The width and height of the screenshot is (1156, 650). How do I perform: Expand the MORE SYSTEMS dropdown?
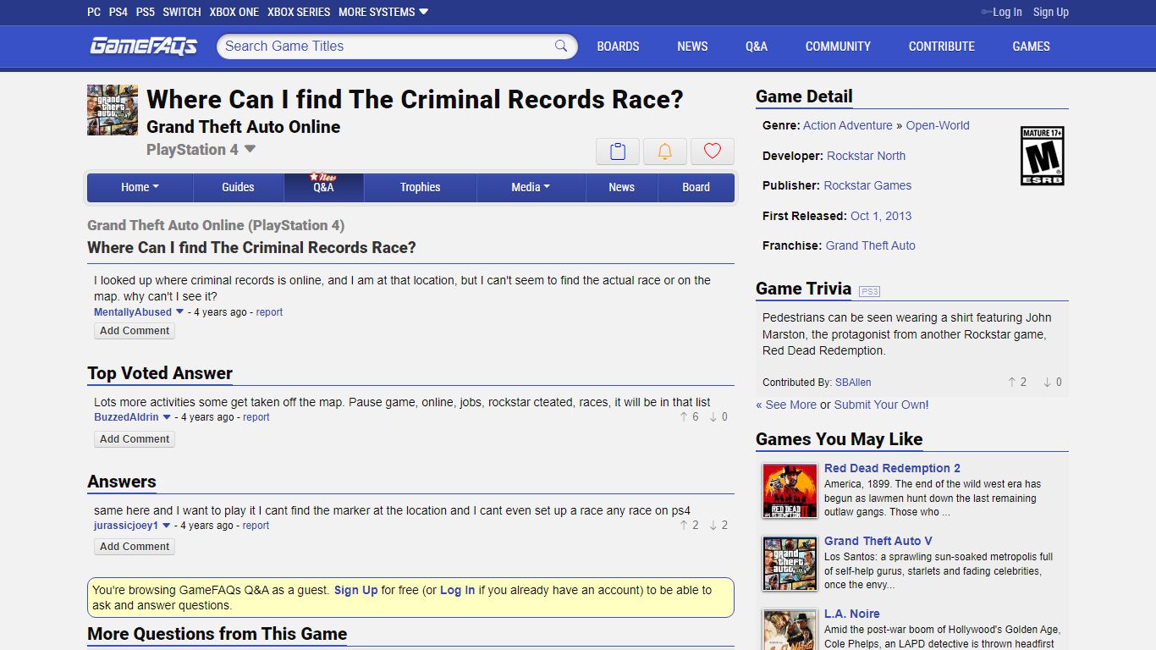[x=383, y=12]
